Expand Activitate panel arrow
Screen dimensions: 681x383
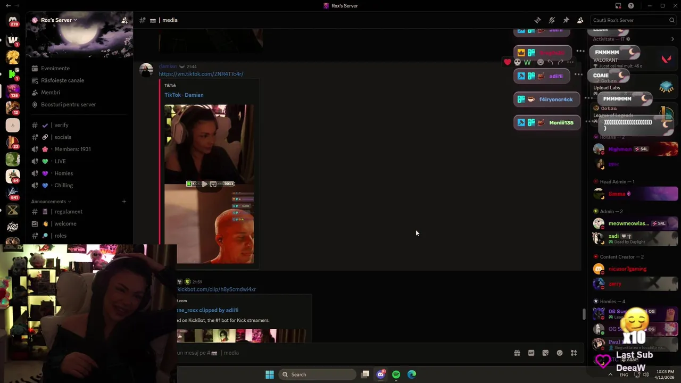[672, 39]
